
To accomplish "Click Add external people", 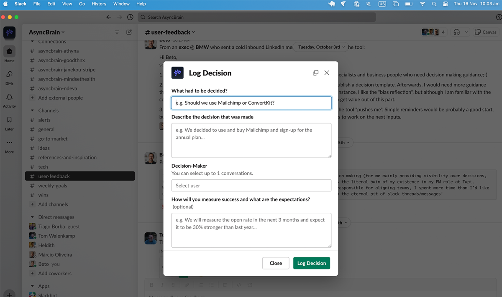I will point(60,98).
